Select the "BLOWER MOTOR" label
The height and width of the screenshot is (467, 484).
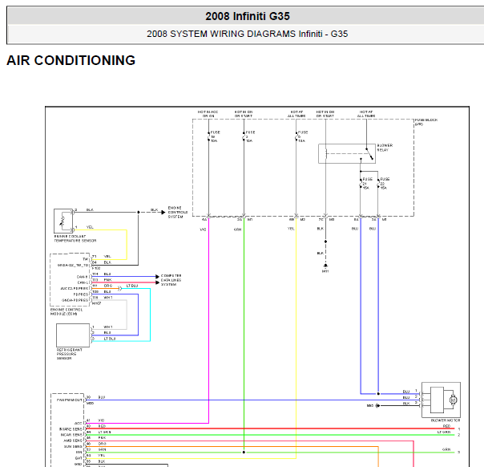pyautogui.click(x=446, y=420)
